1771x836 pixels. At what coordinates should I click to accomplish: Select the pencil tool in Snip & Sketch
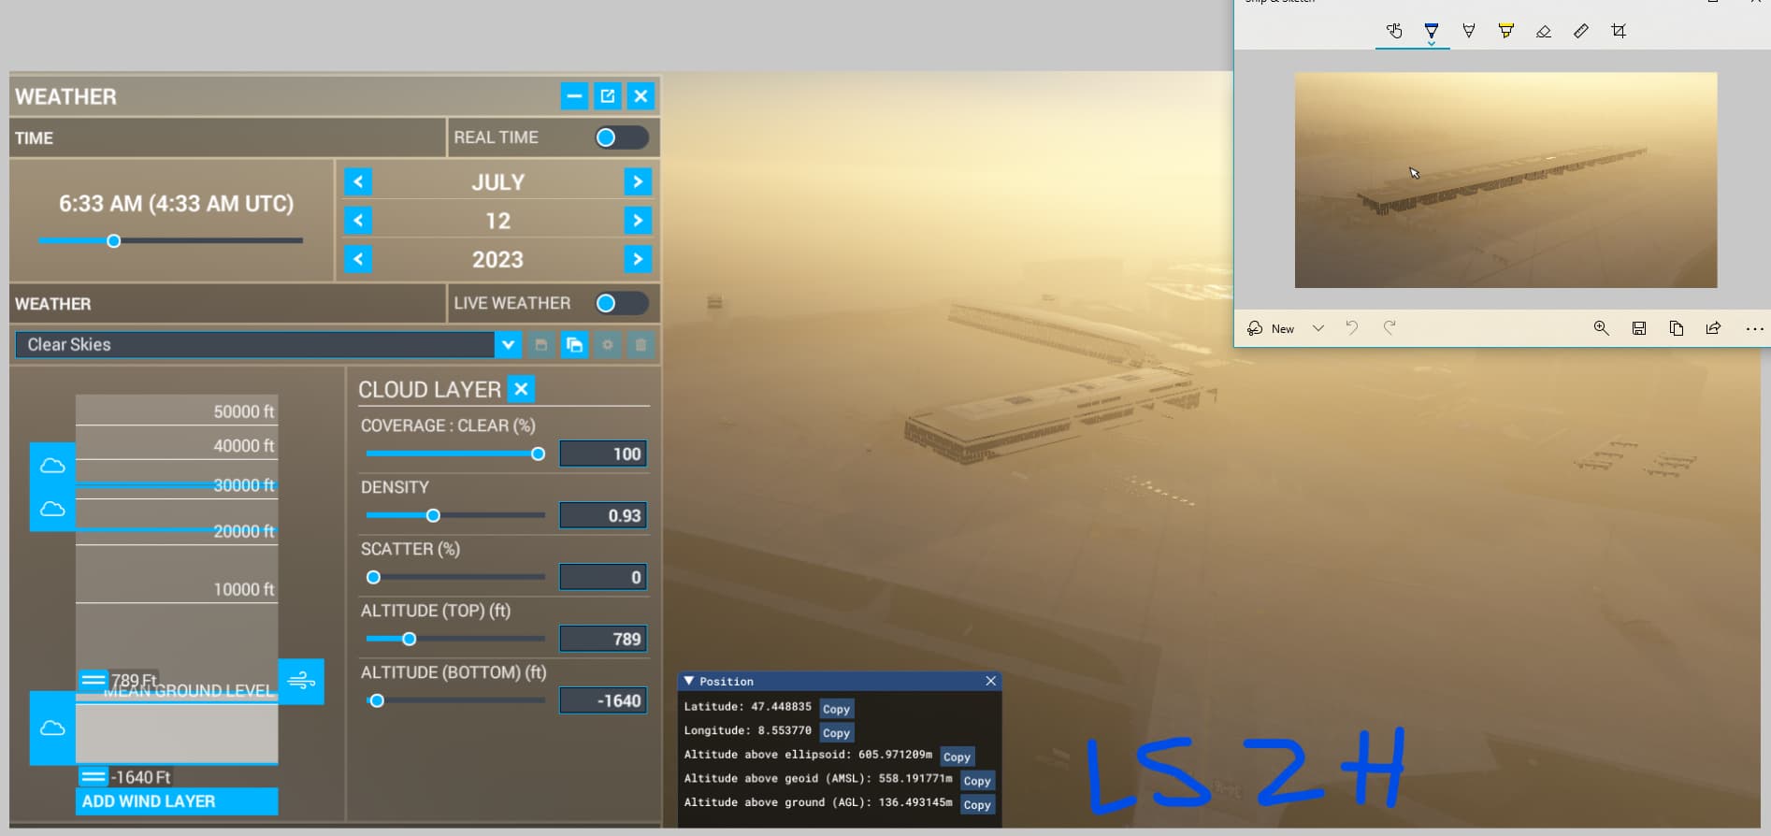[x=1469, y=31]
